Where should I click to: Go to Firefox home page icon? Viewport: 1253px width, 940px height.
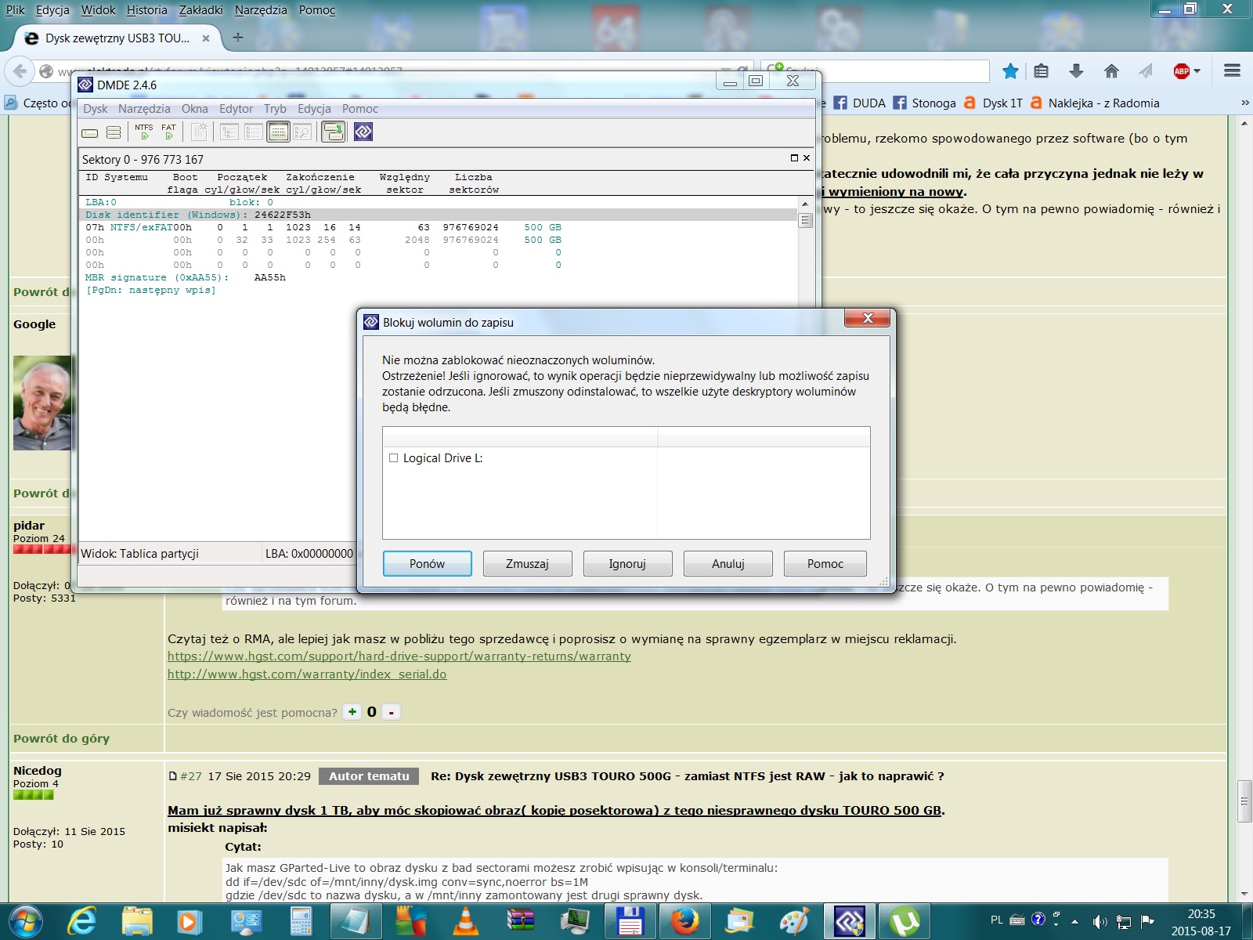[x=1111, y=71]
